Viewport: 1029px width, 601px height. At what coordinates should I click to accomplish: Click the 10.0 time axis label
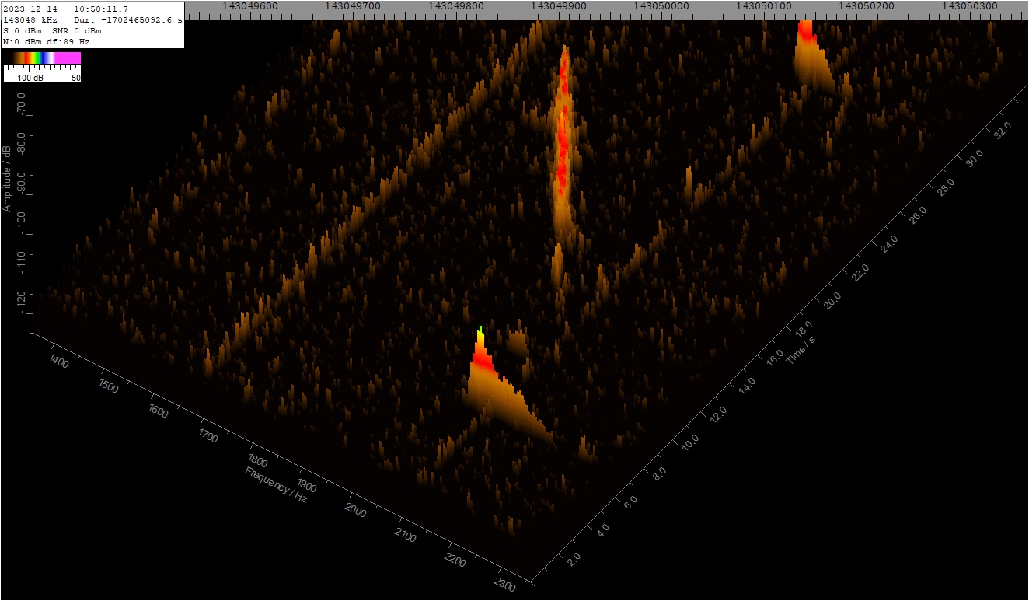click(689, 443)
